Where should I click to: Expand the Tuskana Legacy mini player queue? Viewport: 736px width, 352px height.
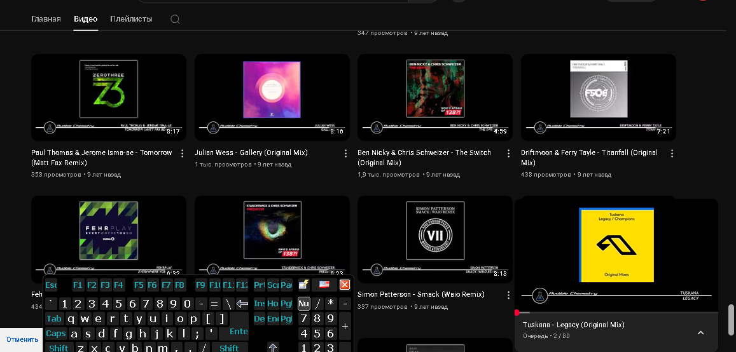point(700,333)
